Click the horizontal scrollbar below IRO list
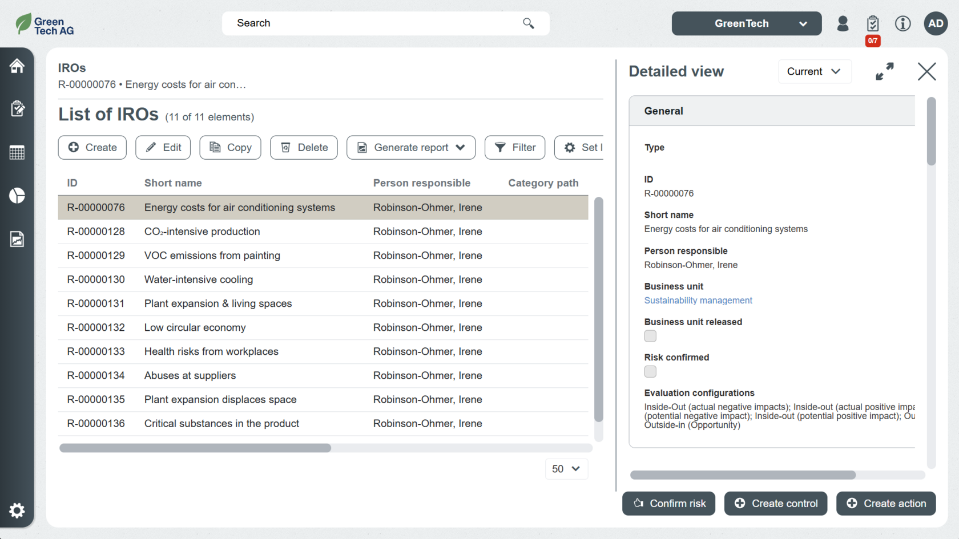The image size is (959, 539). 195,448
